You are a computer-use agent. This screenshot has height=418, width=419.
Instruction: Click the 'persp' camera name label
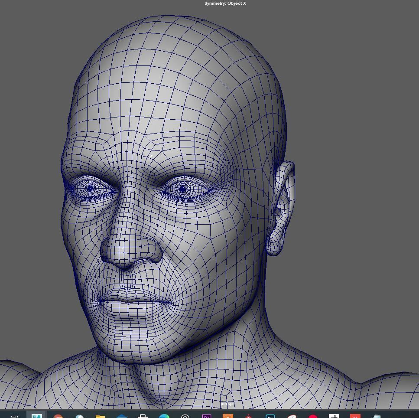[x=226, y=404]
